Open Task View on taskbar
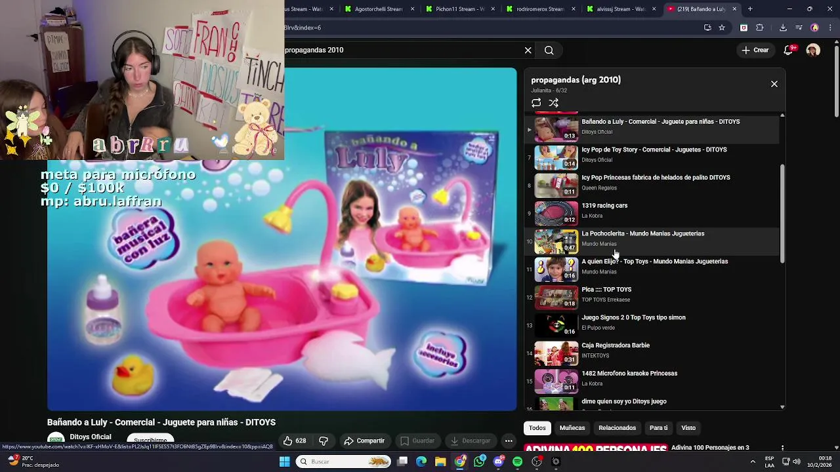The width and height of the screenshot is (840, 472). click(402, 462)
